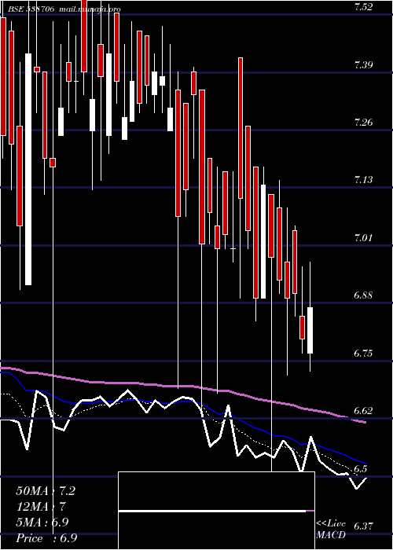Image resolution: width=393 pixels, height=550 pixels.
Task: Click the 7.52 price axis label
Action: pos(362,7)
